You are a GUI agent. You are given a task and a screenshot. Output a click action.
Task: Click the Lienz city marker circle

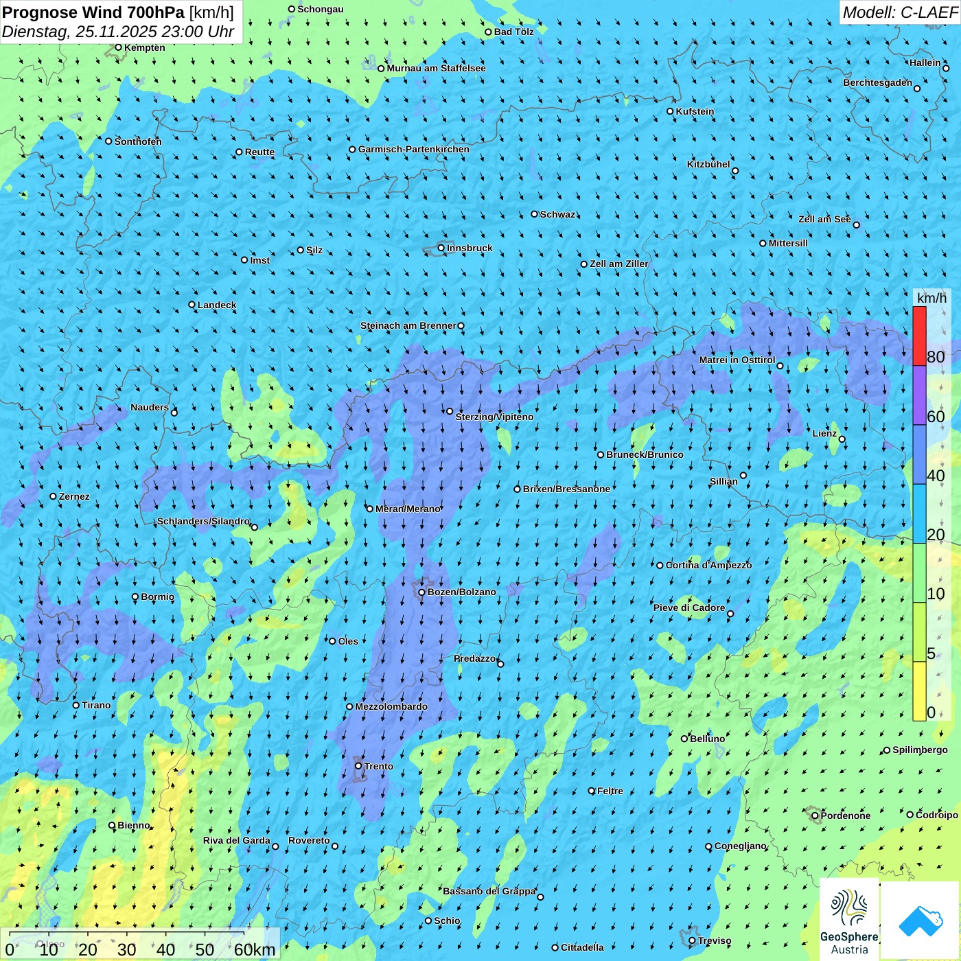pos(842,439)
